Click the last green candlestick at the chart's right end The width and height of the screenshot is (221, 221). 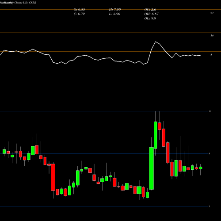pos(201,168)
